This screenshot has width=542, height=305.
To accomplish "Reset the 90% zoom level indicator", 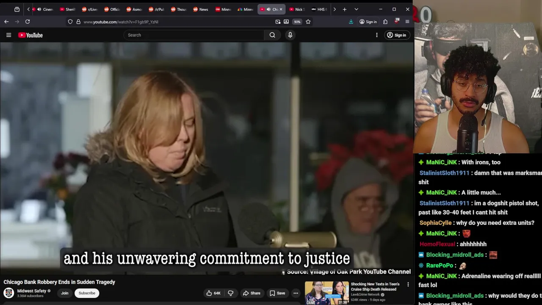I will (x=297, y=22).
